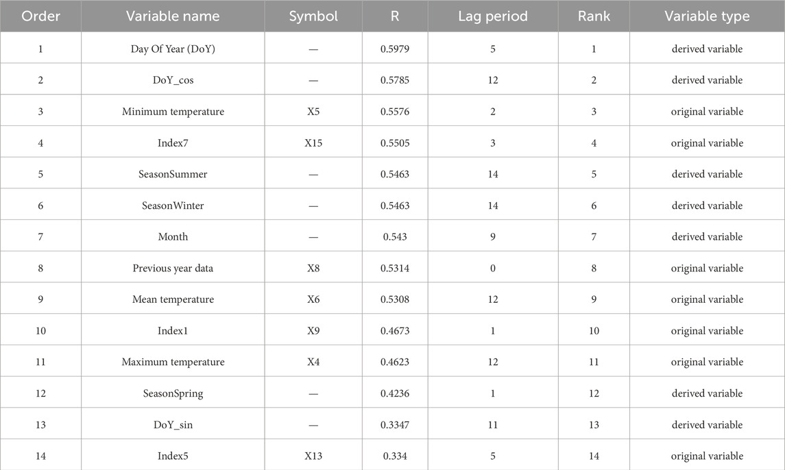Select the 'Previous year data' cell

(x=173, y=268)
